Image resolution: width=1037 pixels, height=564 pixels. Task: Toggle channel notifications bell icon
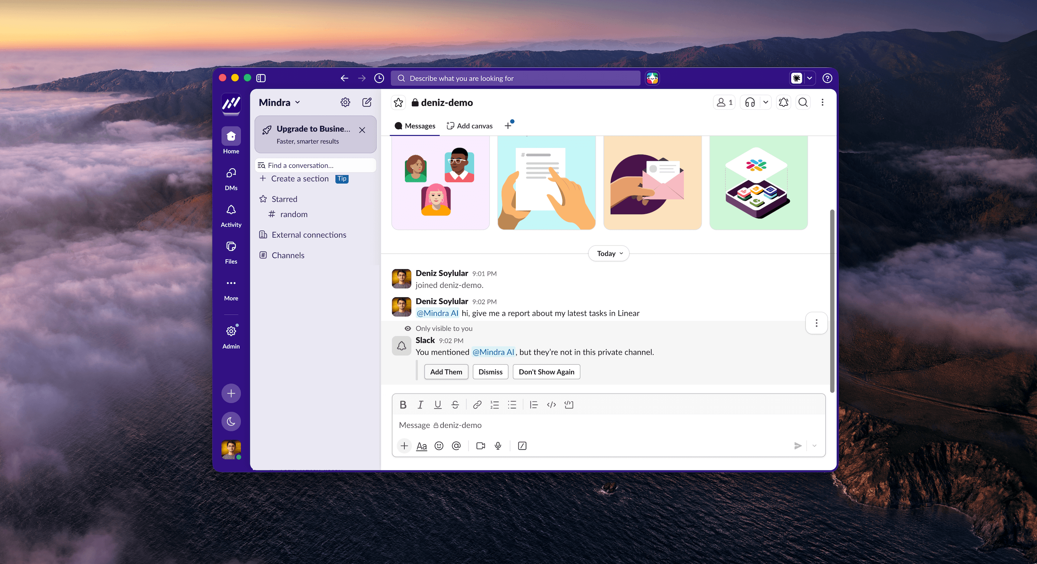click(x=783, y=102)
